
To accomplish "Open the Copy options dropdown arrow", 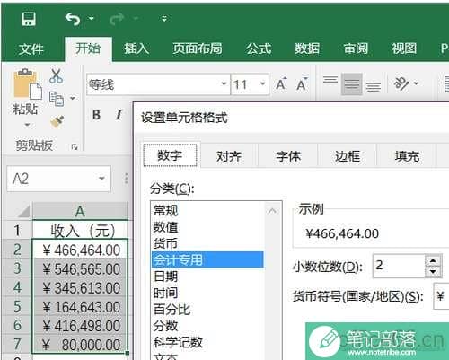I will [73, 98].
